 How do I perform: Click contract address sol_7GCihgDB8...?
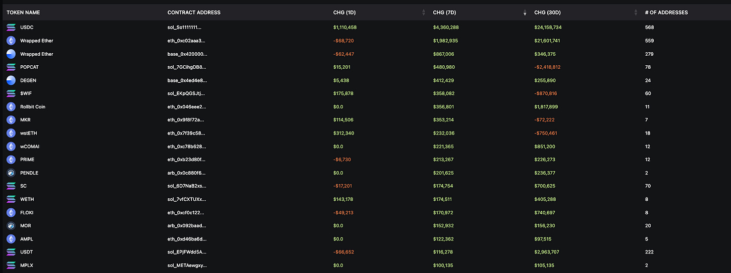click(187, 67)
